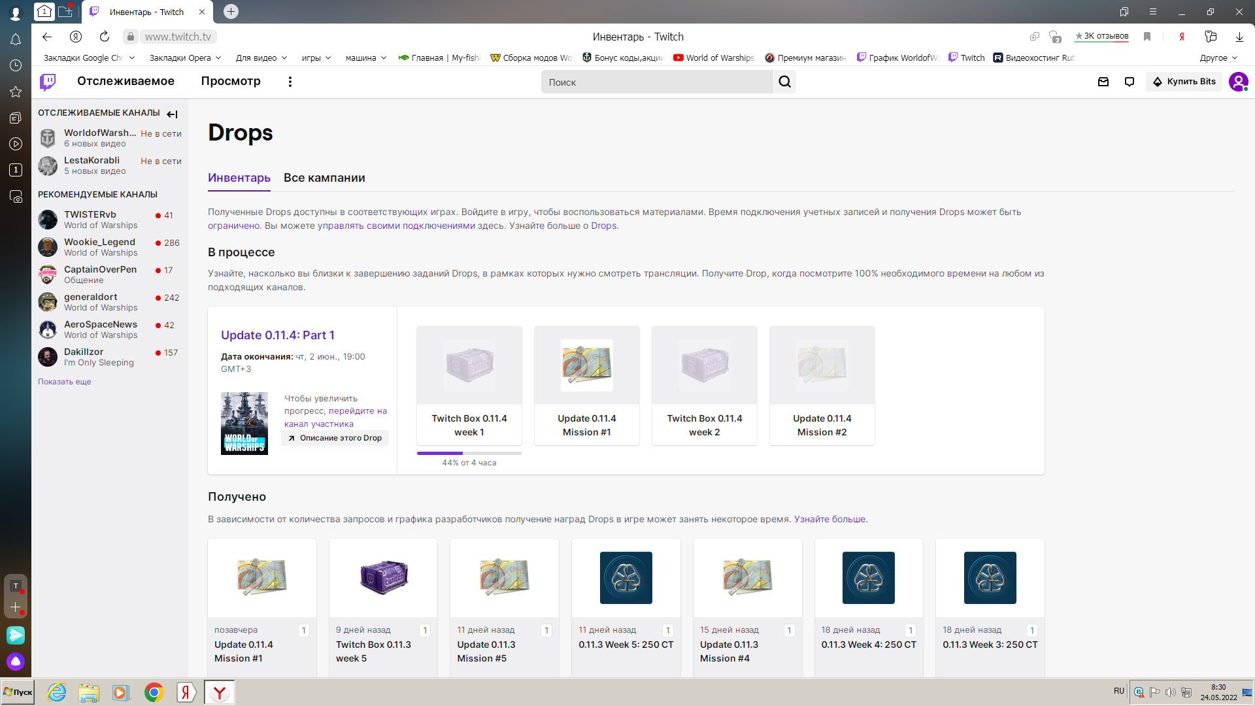This screenshot has width=1255, height=706.
Task: Select received Twitch Box 0.11.3 week 5 card
Action: tap(383, 607)
